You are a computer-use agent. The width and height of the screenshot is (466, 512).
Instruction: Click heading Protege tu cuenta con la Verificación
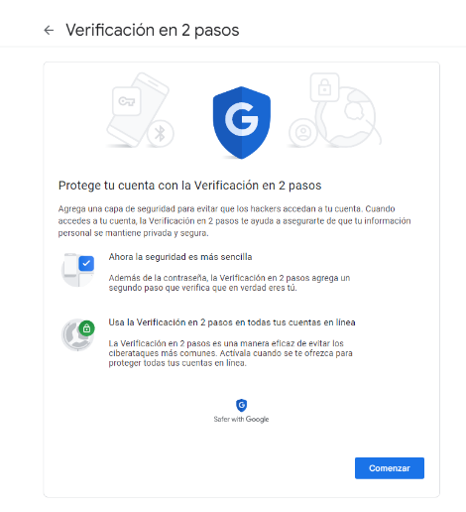pyautogui.click(x=189, y=186)
